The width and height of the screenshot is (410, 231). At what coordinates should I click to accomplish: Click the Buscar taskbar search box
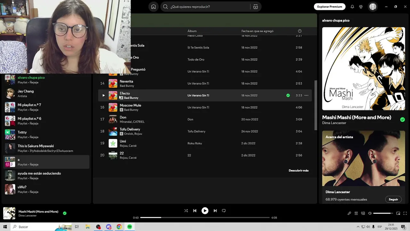(x=41, y=227)
